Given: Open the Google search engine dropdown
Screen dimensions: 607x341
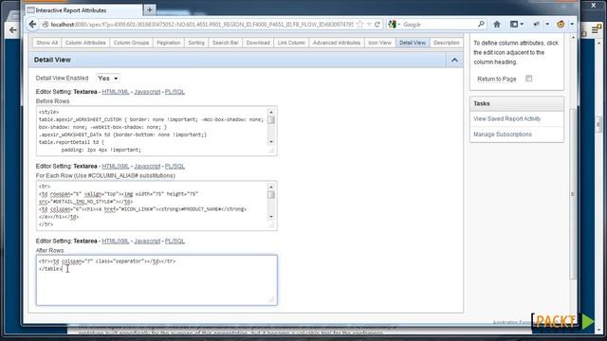Looking at the screenshot, I should pyautogui.click(x=395, y=25).
